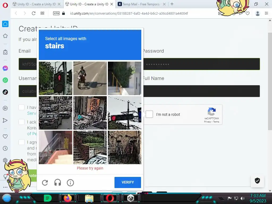
Task: Select the motorcycle rider image tile
Action: pos(90,78)
